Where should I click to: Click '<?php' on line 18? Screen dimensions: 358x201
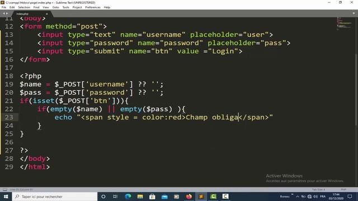coord(31,76)
